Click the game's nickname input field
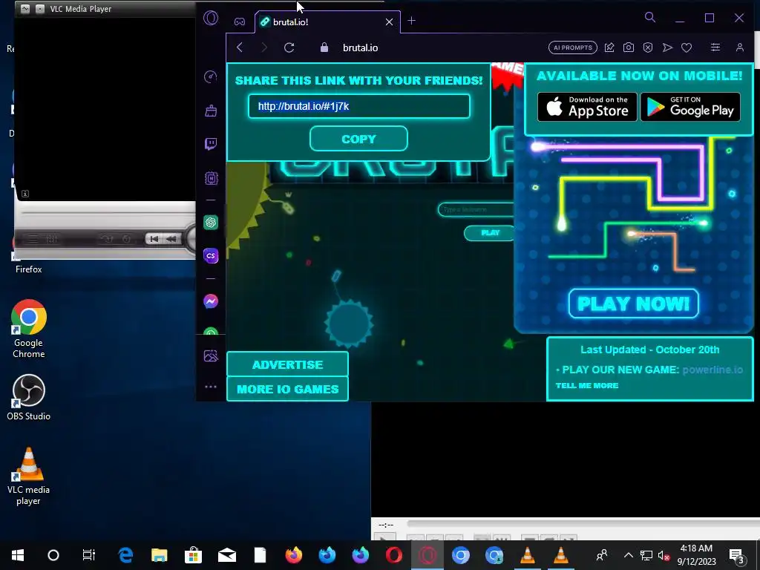 pos(476,209)
